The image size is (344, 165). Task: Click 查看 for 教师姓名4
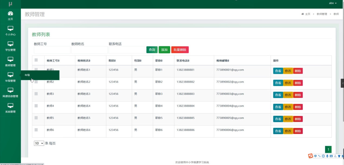click(278, 107)
